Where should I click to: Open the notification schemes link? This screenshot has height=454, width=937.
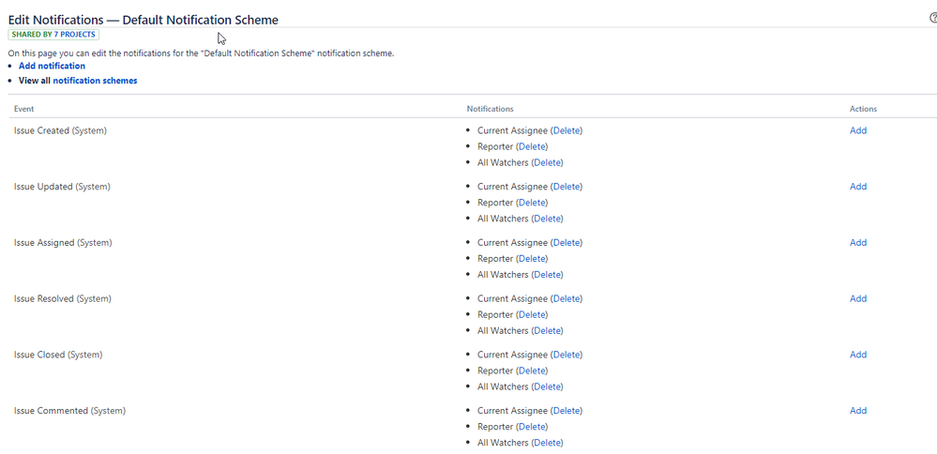pos(95,81)
